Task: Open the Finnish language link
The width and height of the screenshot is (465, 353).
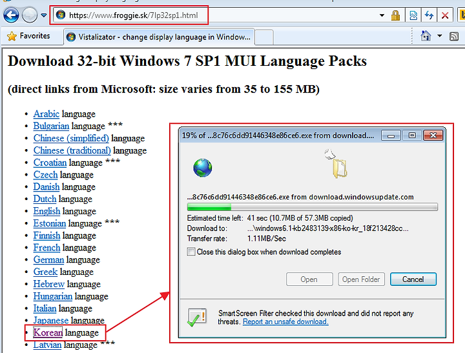Action: tap(46, 236)
